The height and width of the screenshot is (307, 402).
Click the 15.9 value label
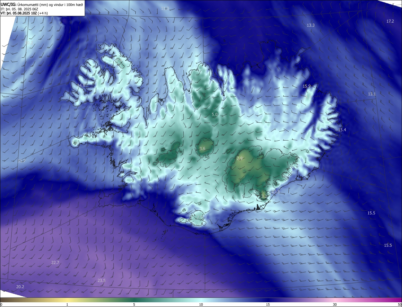click(x=307, y=86)
